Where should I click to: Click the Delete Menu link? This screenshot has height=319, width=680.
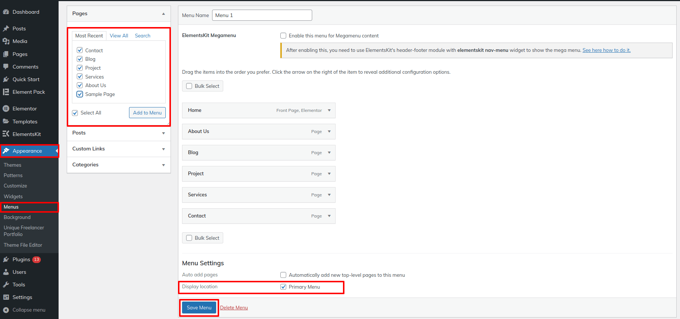click(x=234, y=308)
